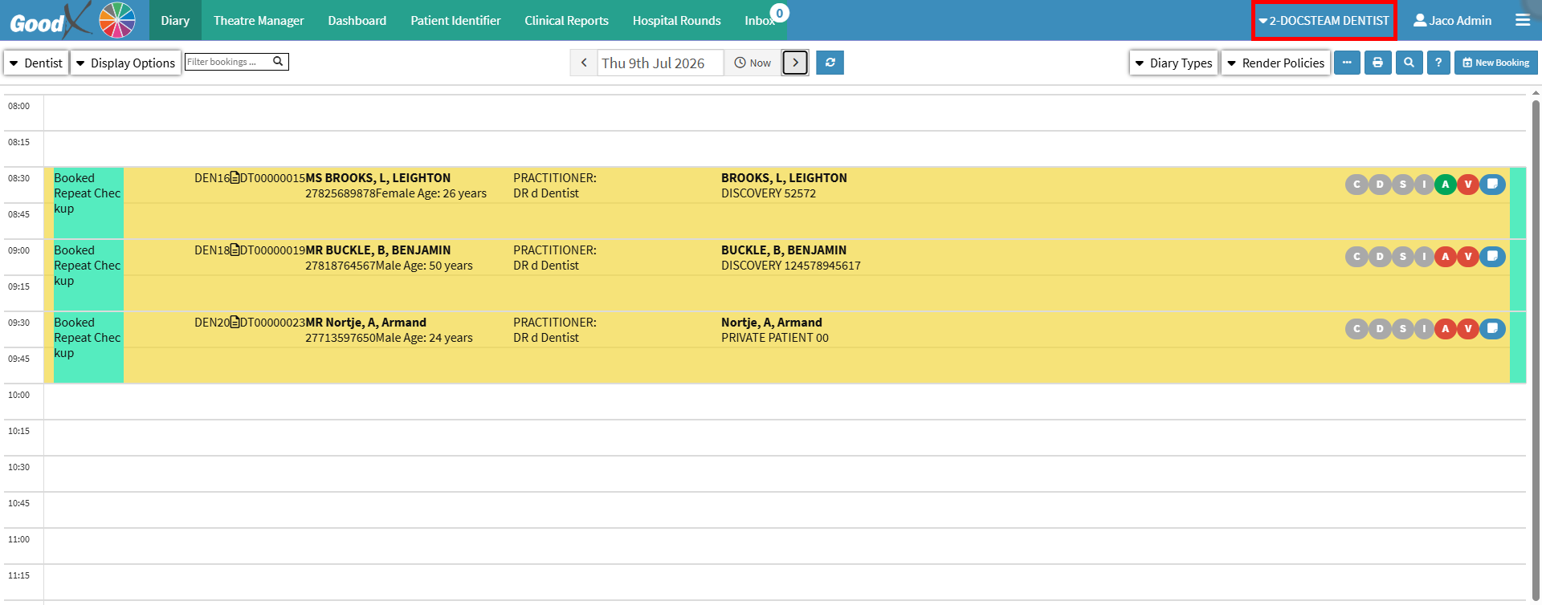Viewport: 1542px width, 605px height.
Task: Click the print diary icon
Action: (1378, 63)
